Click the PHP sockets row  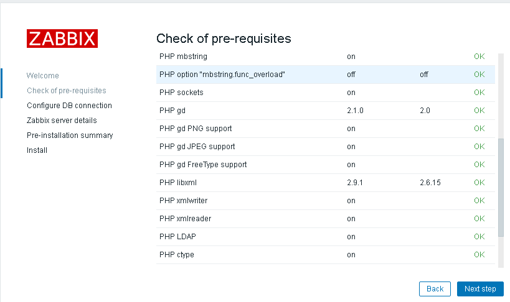(x=326, y=93)
